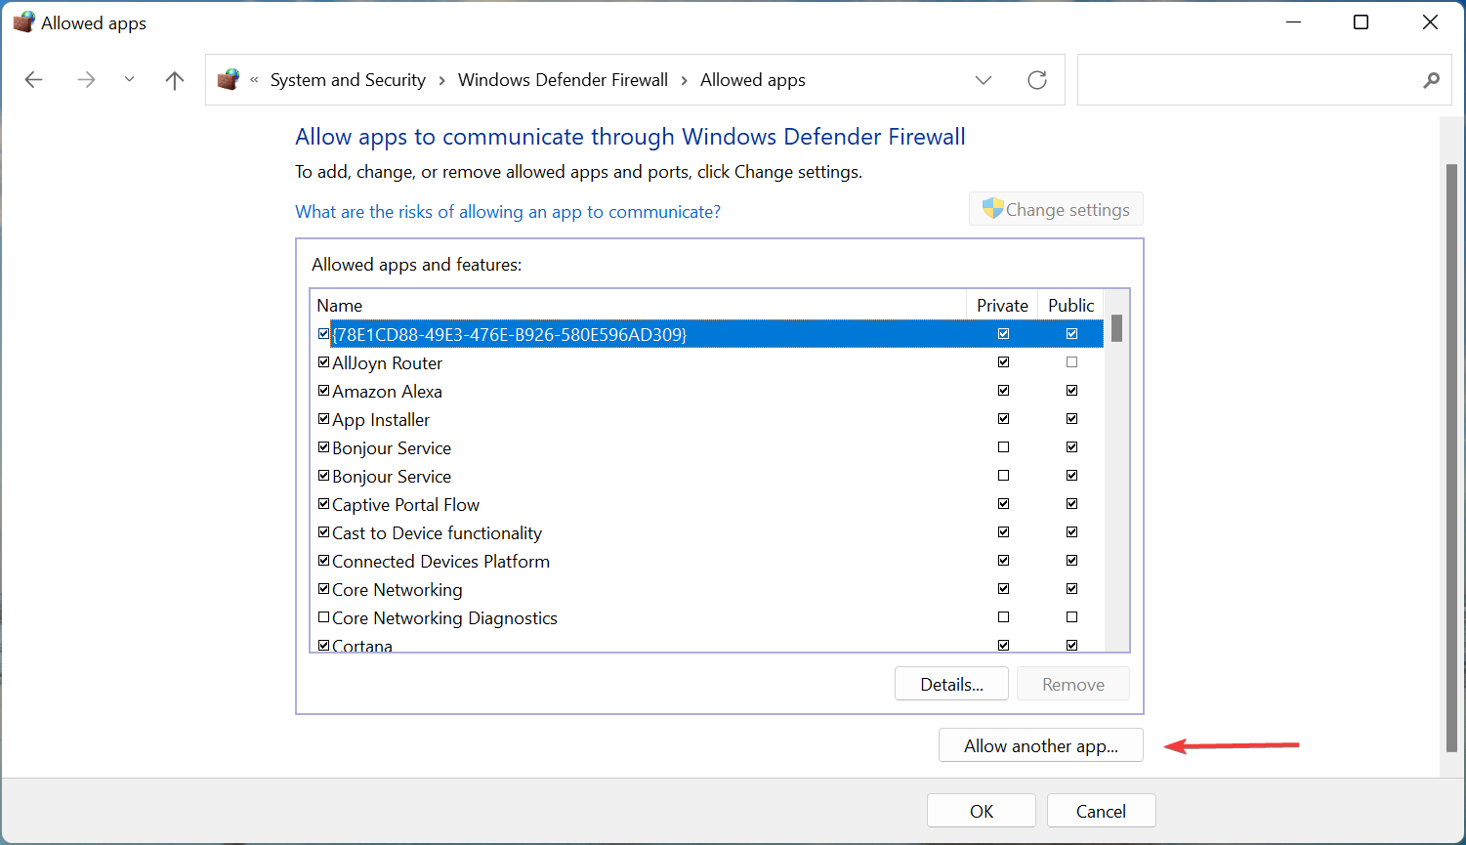Go back with the left arrow button

(x=34, y=80)
